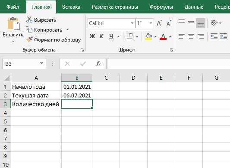230x168 pixels.
Task: Toggle underline formatting (Ч)
Action: click(x=111, y=36)
